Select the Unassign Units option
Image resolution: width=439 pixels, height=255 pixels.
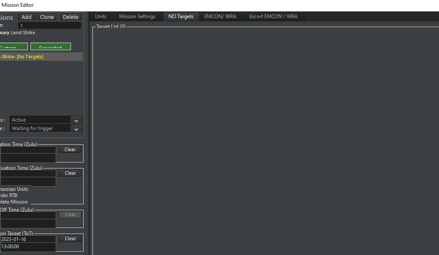click(x=14, y=189)
